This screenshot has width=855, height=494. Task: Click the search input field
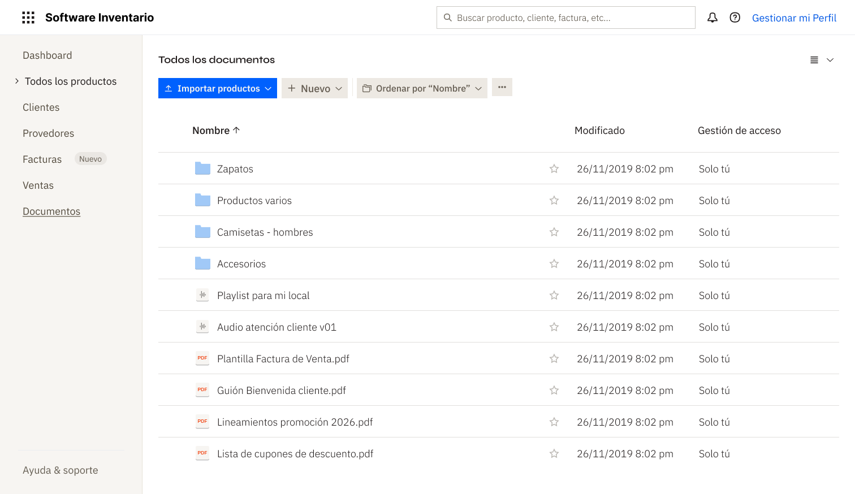tap(565, 18)
